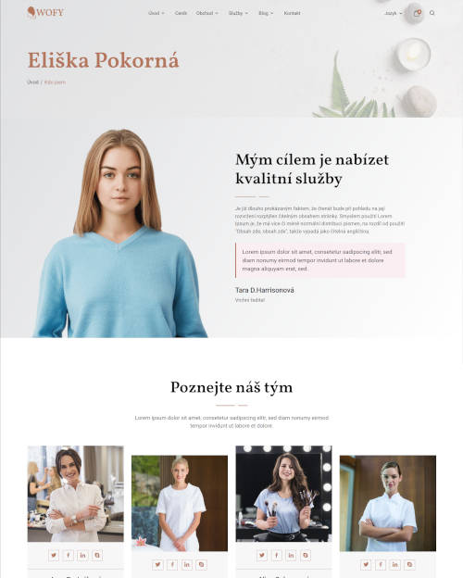This screenshot has width=463, height=578.
Task: Expand the Služby dropdown menu
Action: click(x=238, y=13)
